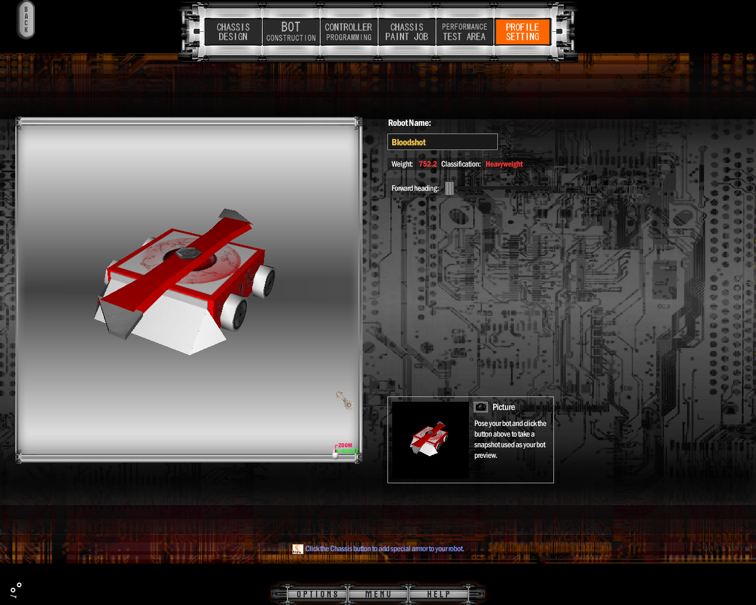Image resolution: width=756 pixels, height=605 pixels.
Task: Click the camera snapshot icon
Action: pos(481,407)
